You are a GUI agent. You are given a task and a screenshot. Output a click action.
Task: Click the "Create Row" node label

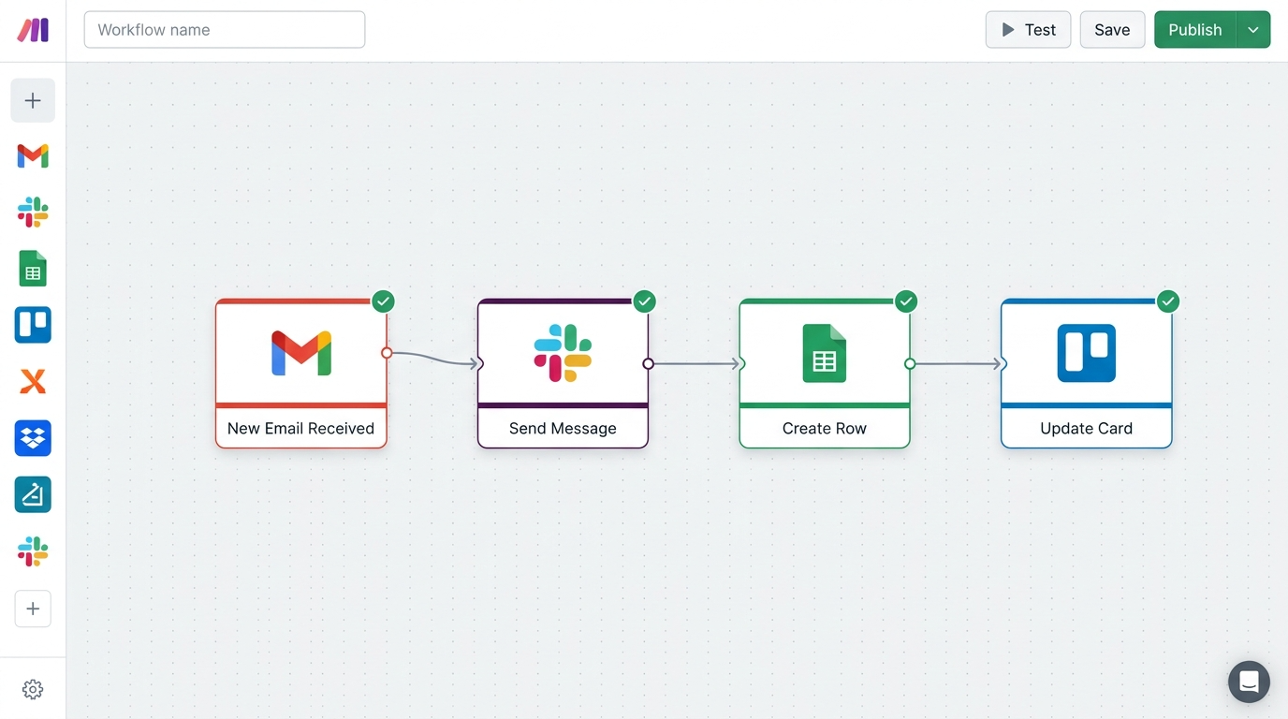tap(825, 429)
